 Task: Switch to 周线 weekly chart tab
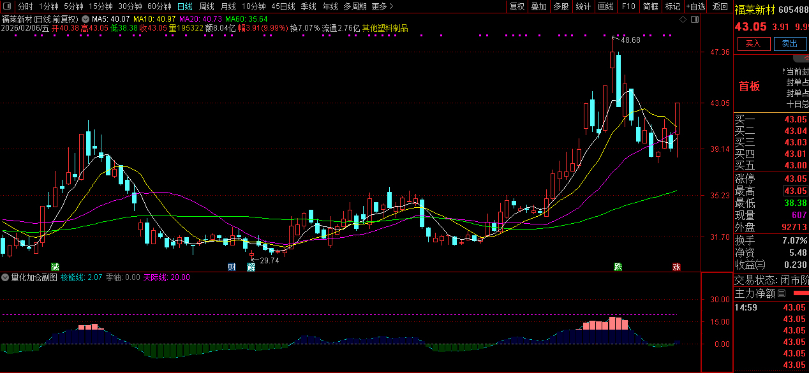pos(206,6)
